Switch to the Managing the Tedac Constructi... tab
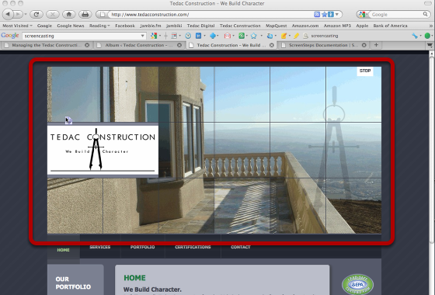435x295 pixels. click(x=47, y=45)
